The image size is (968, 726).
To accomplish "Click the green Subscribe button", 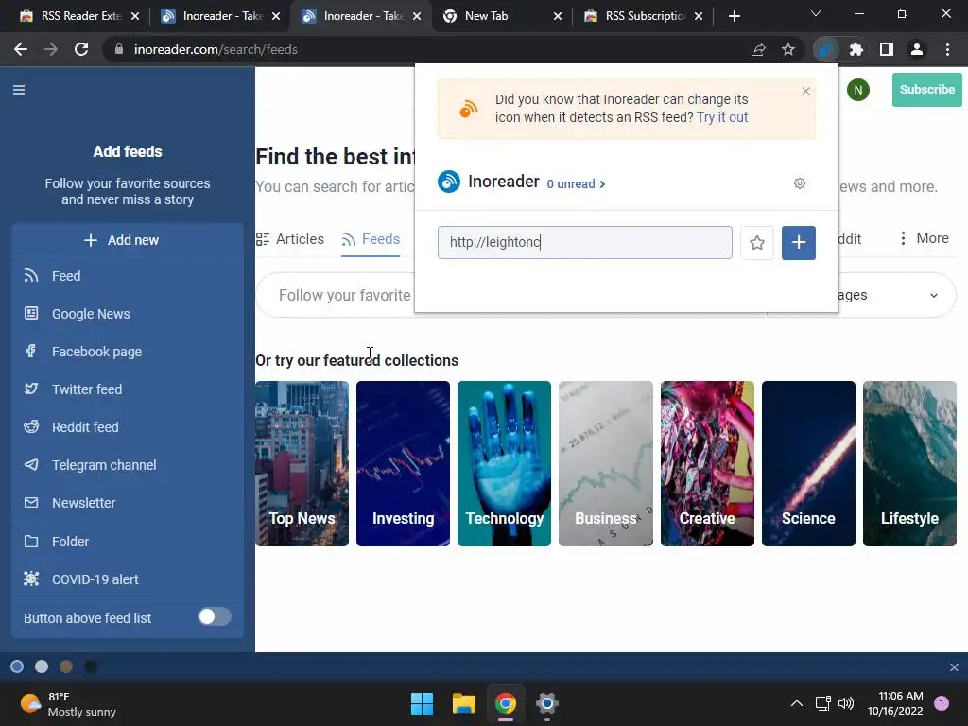I will point(926,90).
